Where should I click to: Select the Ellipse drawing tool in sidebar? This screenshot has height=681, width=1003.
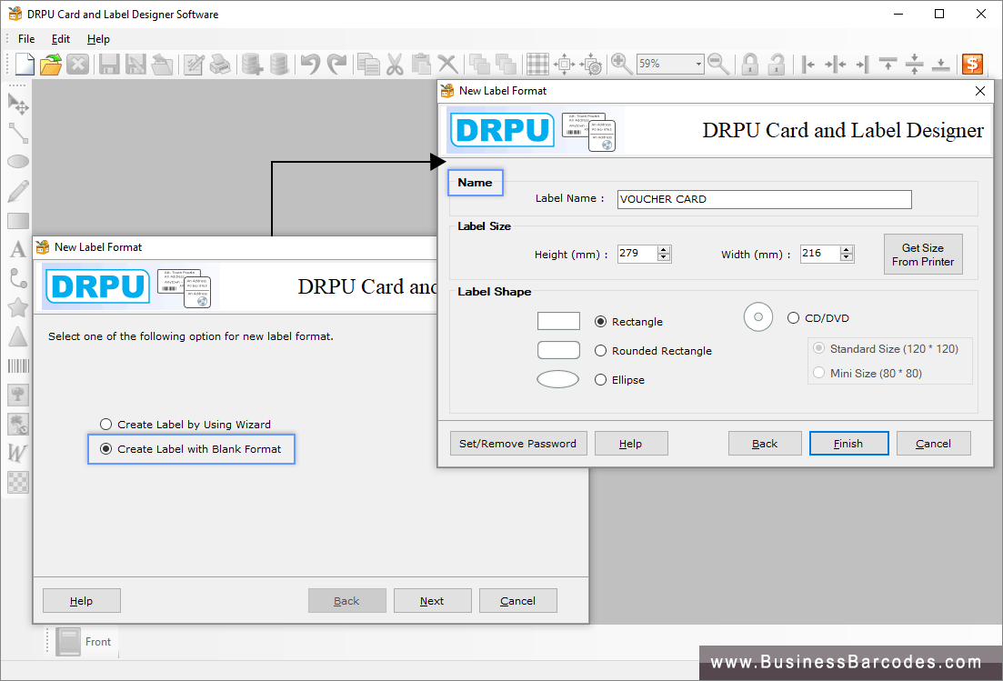click(x=18, y=162)
